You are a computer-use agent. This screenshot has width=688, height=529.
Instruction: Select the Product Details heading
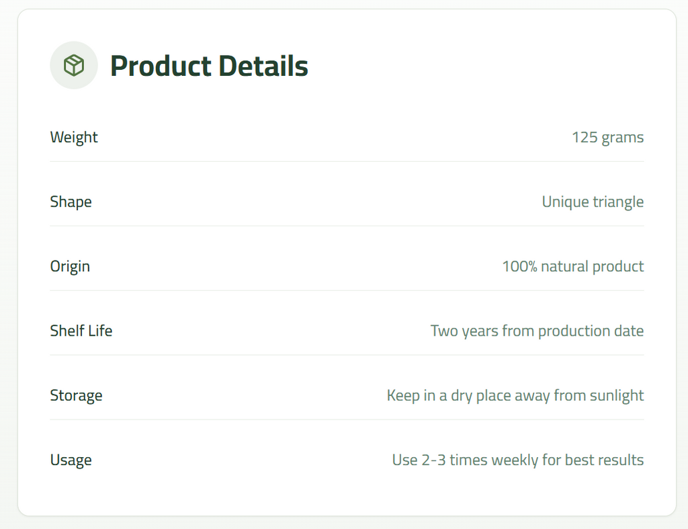[x=210, y=65]
